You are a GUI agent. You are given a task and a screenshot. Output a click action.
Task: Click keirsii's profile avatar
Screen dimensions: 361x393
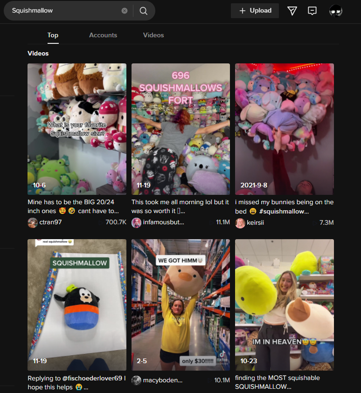(240, 223)
